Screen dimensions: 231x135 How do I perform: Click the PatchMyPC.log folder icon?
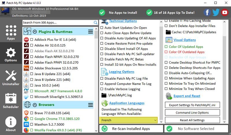pyautogui.click(x=104, y=95)
